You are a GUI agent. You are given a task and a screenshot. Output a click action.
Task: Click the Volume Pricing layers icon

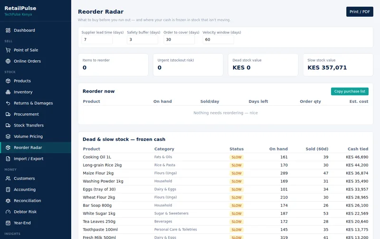coord(8,137)
